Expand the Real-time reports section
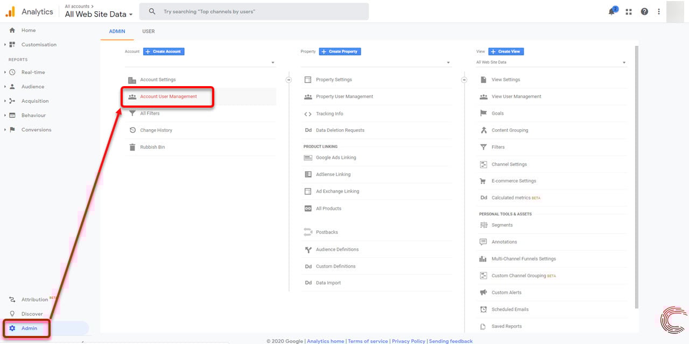The image size is (689, 344). click(5, 72)
